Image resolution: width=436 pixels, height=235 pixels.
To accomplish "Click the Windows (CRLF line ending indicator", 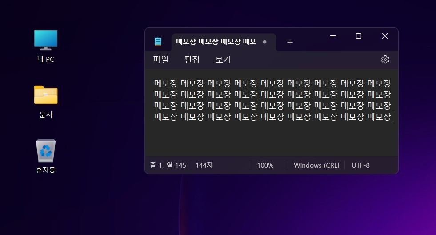I will 317,165.
